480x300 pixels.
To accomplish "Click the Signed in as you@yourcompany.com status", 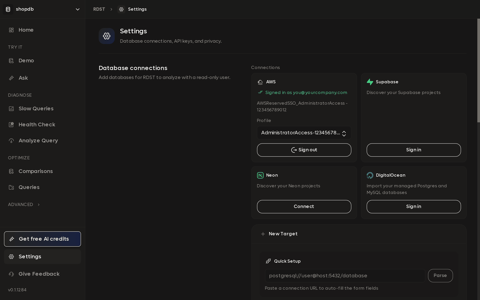I will (306, 93).
